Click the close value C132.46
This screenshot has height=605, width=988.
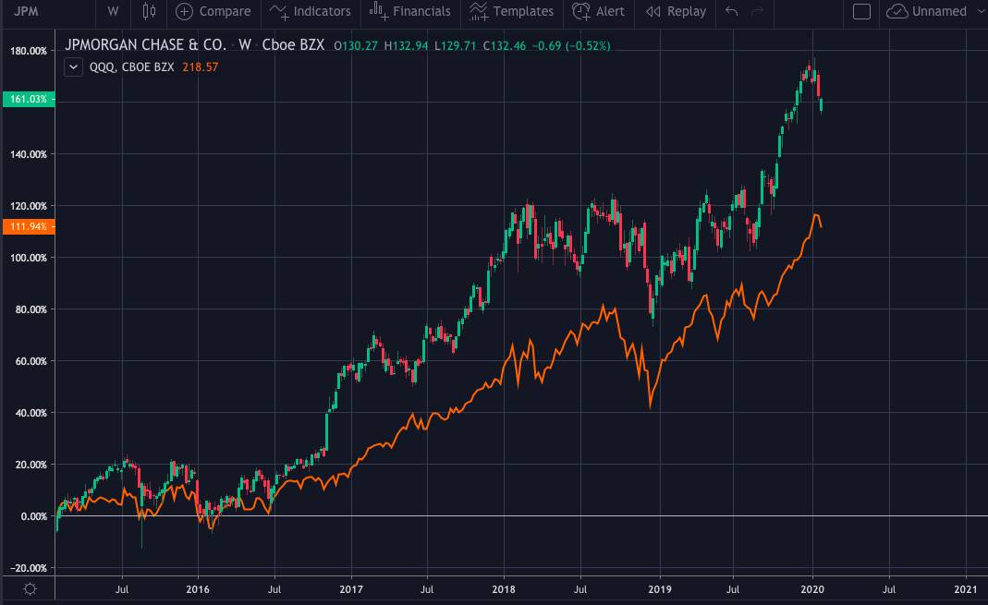click(504, 46)
